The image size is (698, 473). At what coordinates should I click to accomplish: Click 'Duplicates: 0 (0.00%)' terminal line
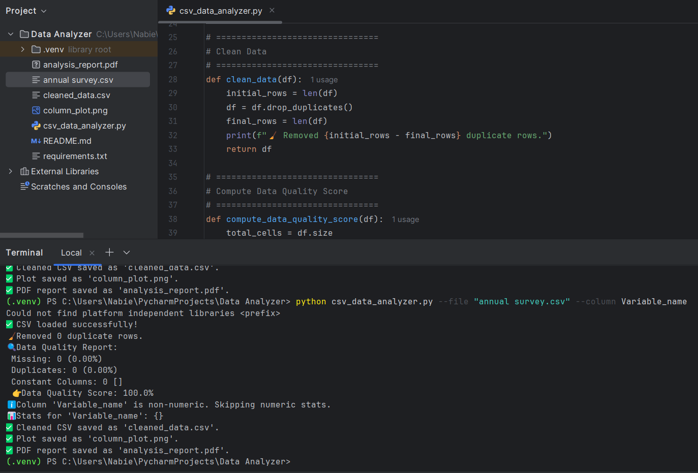[64, 370]
